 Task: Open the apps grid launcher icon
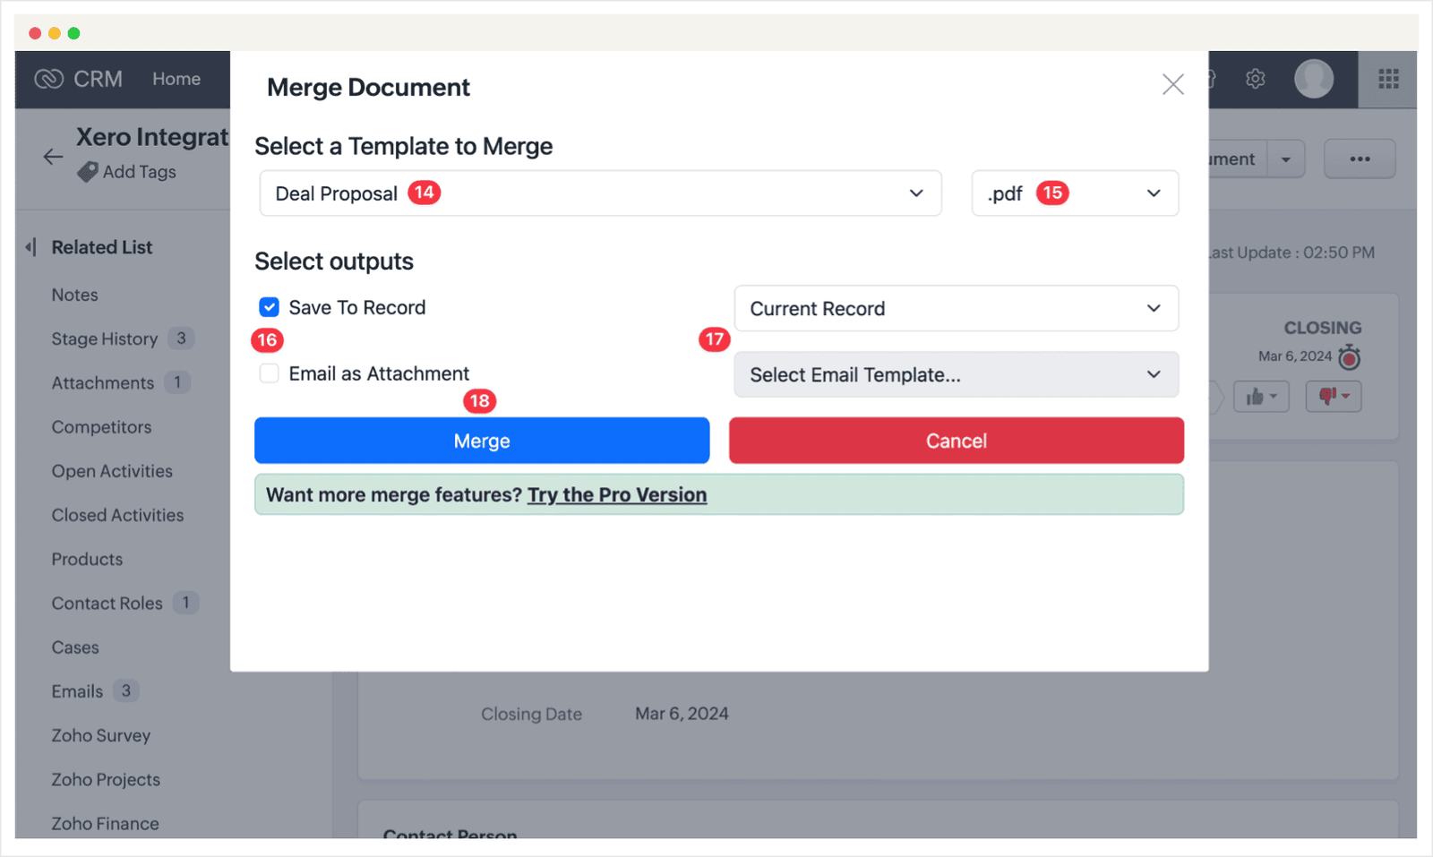coord(1388,79)
